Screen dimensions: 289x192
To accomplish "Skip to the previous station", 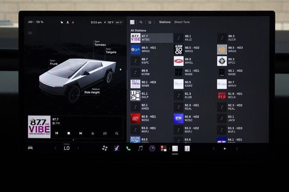I will [57, 133].
